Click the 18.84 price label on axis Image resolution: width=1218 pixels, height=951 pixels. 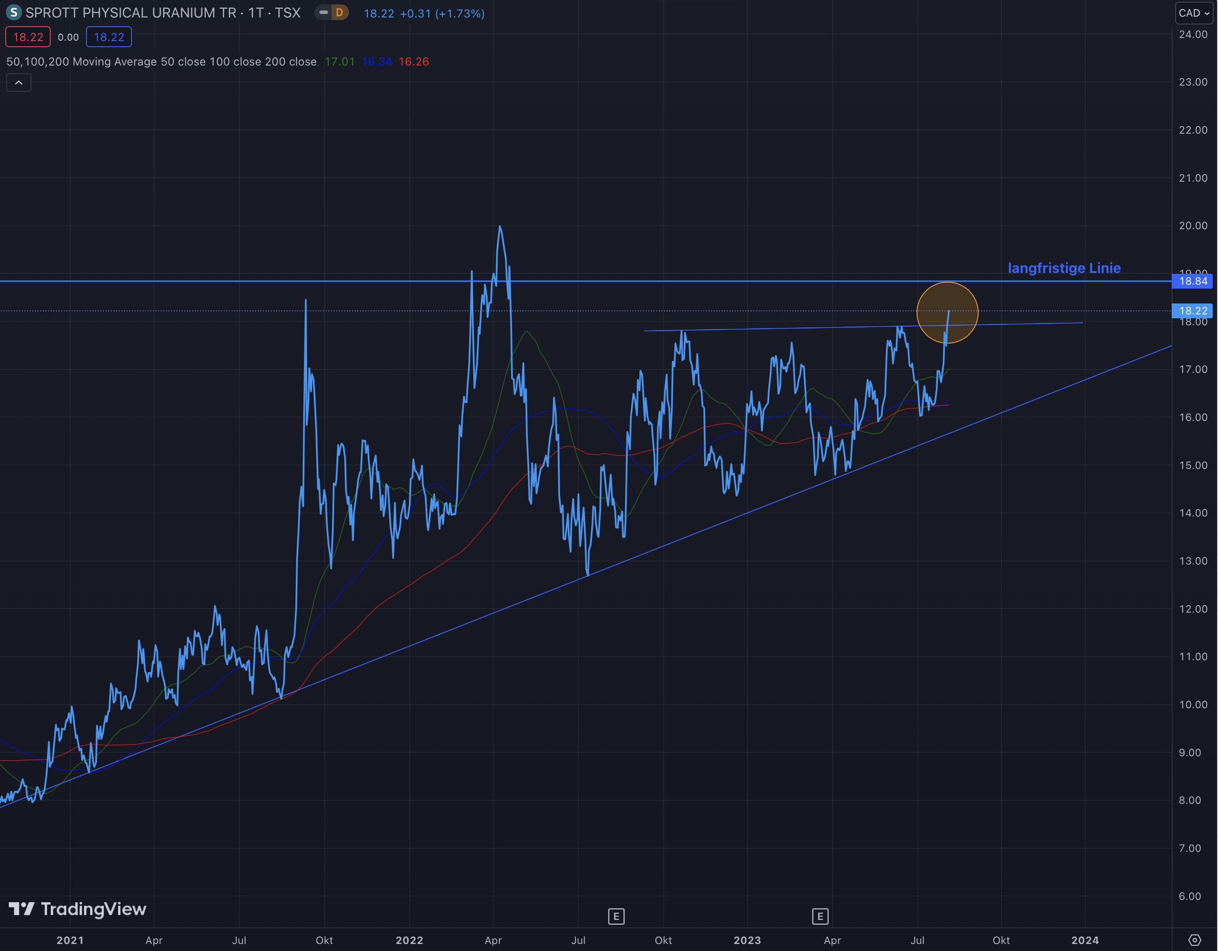click(1192, 281)
